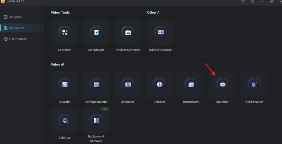The height and width of the screenshot is (144, 282).
Task: Select the Subtitle Generator icon
Action: (160, 33)
